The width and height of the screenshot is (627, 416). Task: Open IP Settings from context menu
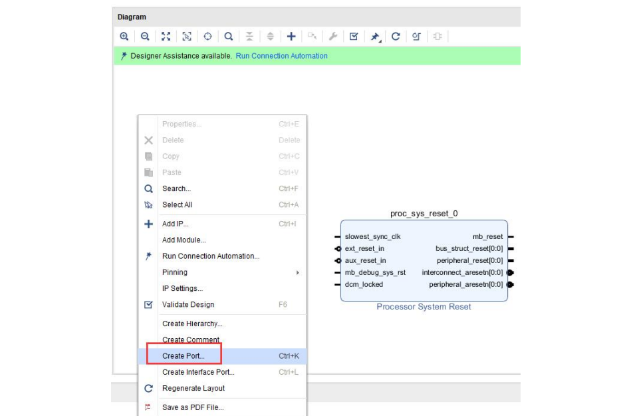(182, 288)
